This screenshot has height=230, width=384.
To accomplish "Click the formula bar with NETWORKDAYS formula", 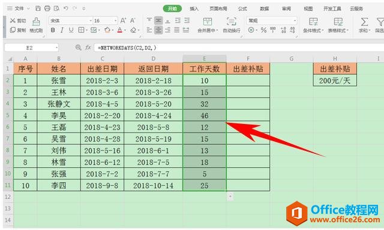I will pos(239,48).
